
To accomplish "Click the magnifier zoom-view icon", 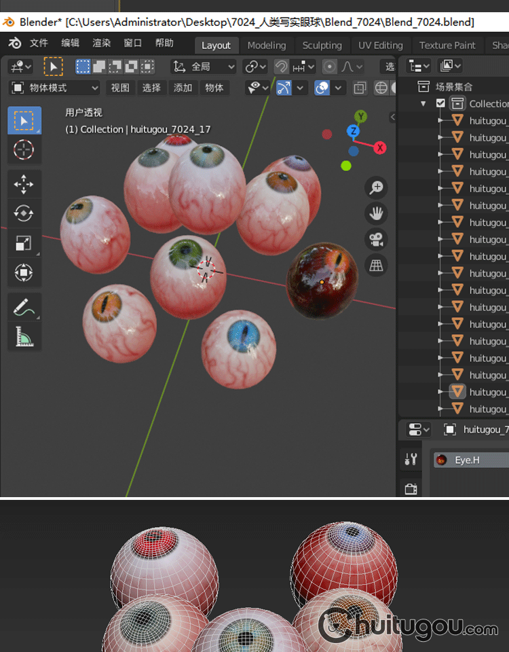I will click(375, 187).
